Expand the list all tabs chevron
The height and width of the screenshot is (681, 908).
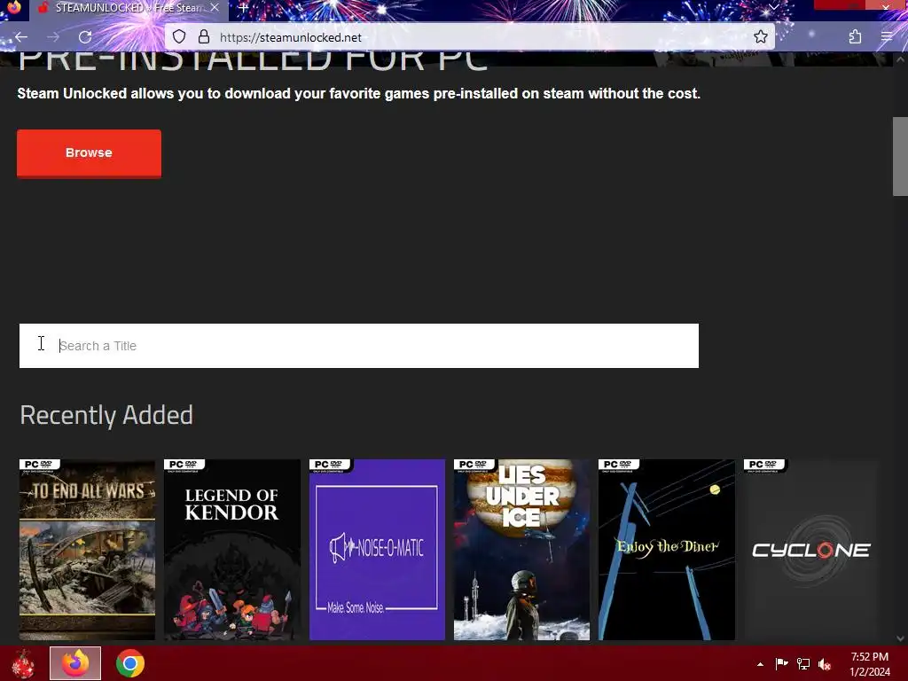click(x=773, y=7)
